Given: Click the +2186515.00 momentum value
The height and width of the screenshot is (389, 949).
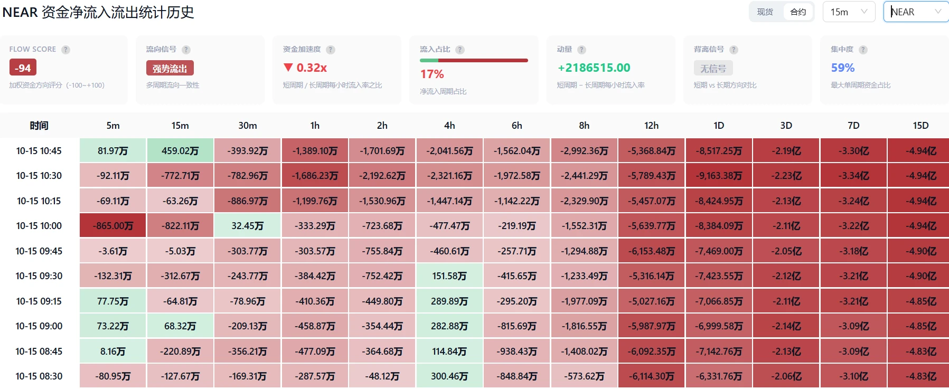Looking at the screenshot, I should point(594,68).
